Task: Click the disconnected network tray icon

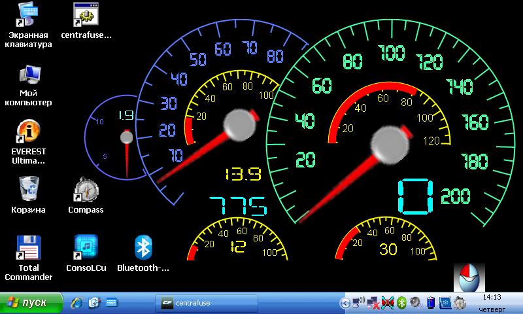Action: coord(373,303)
